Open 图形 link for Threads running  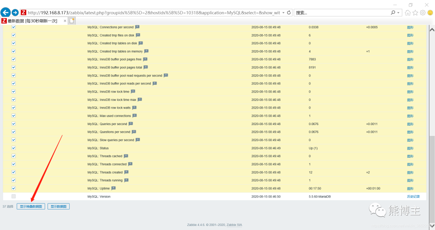click(x=410, y=181)
